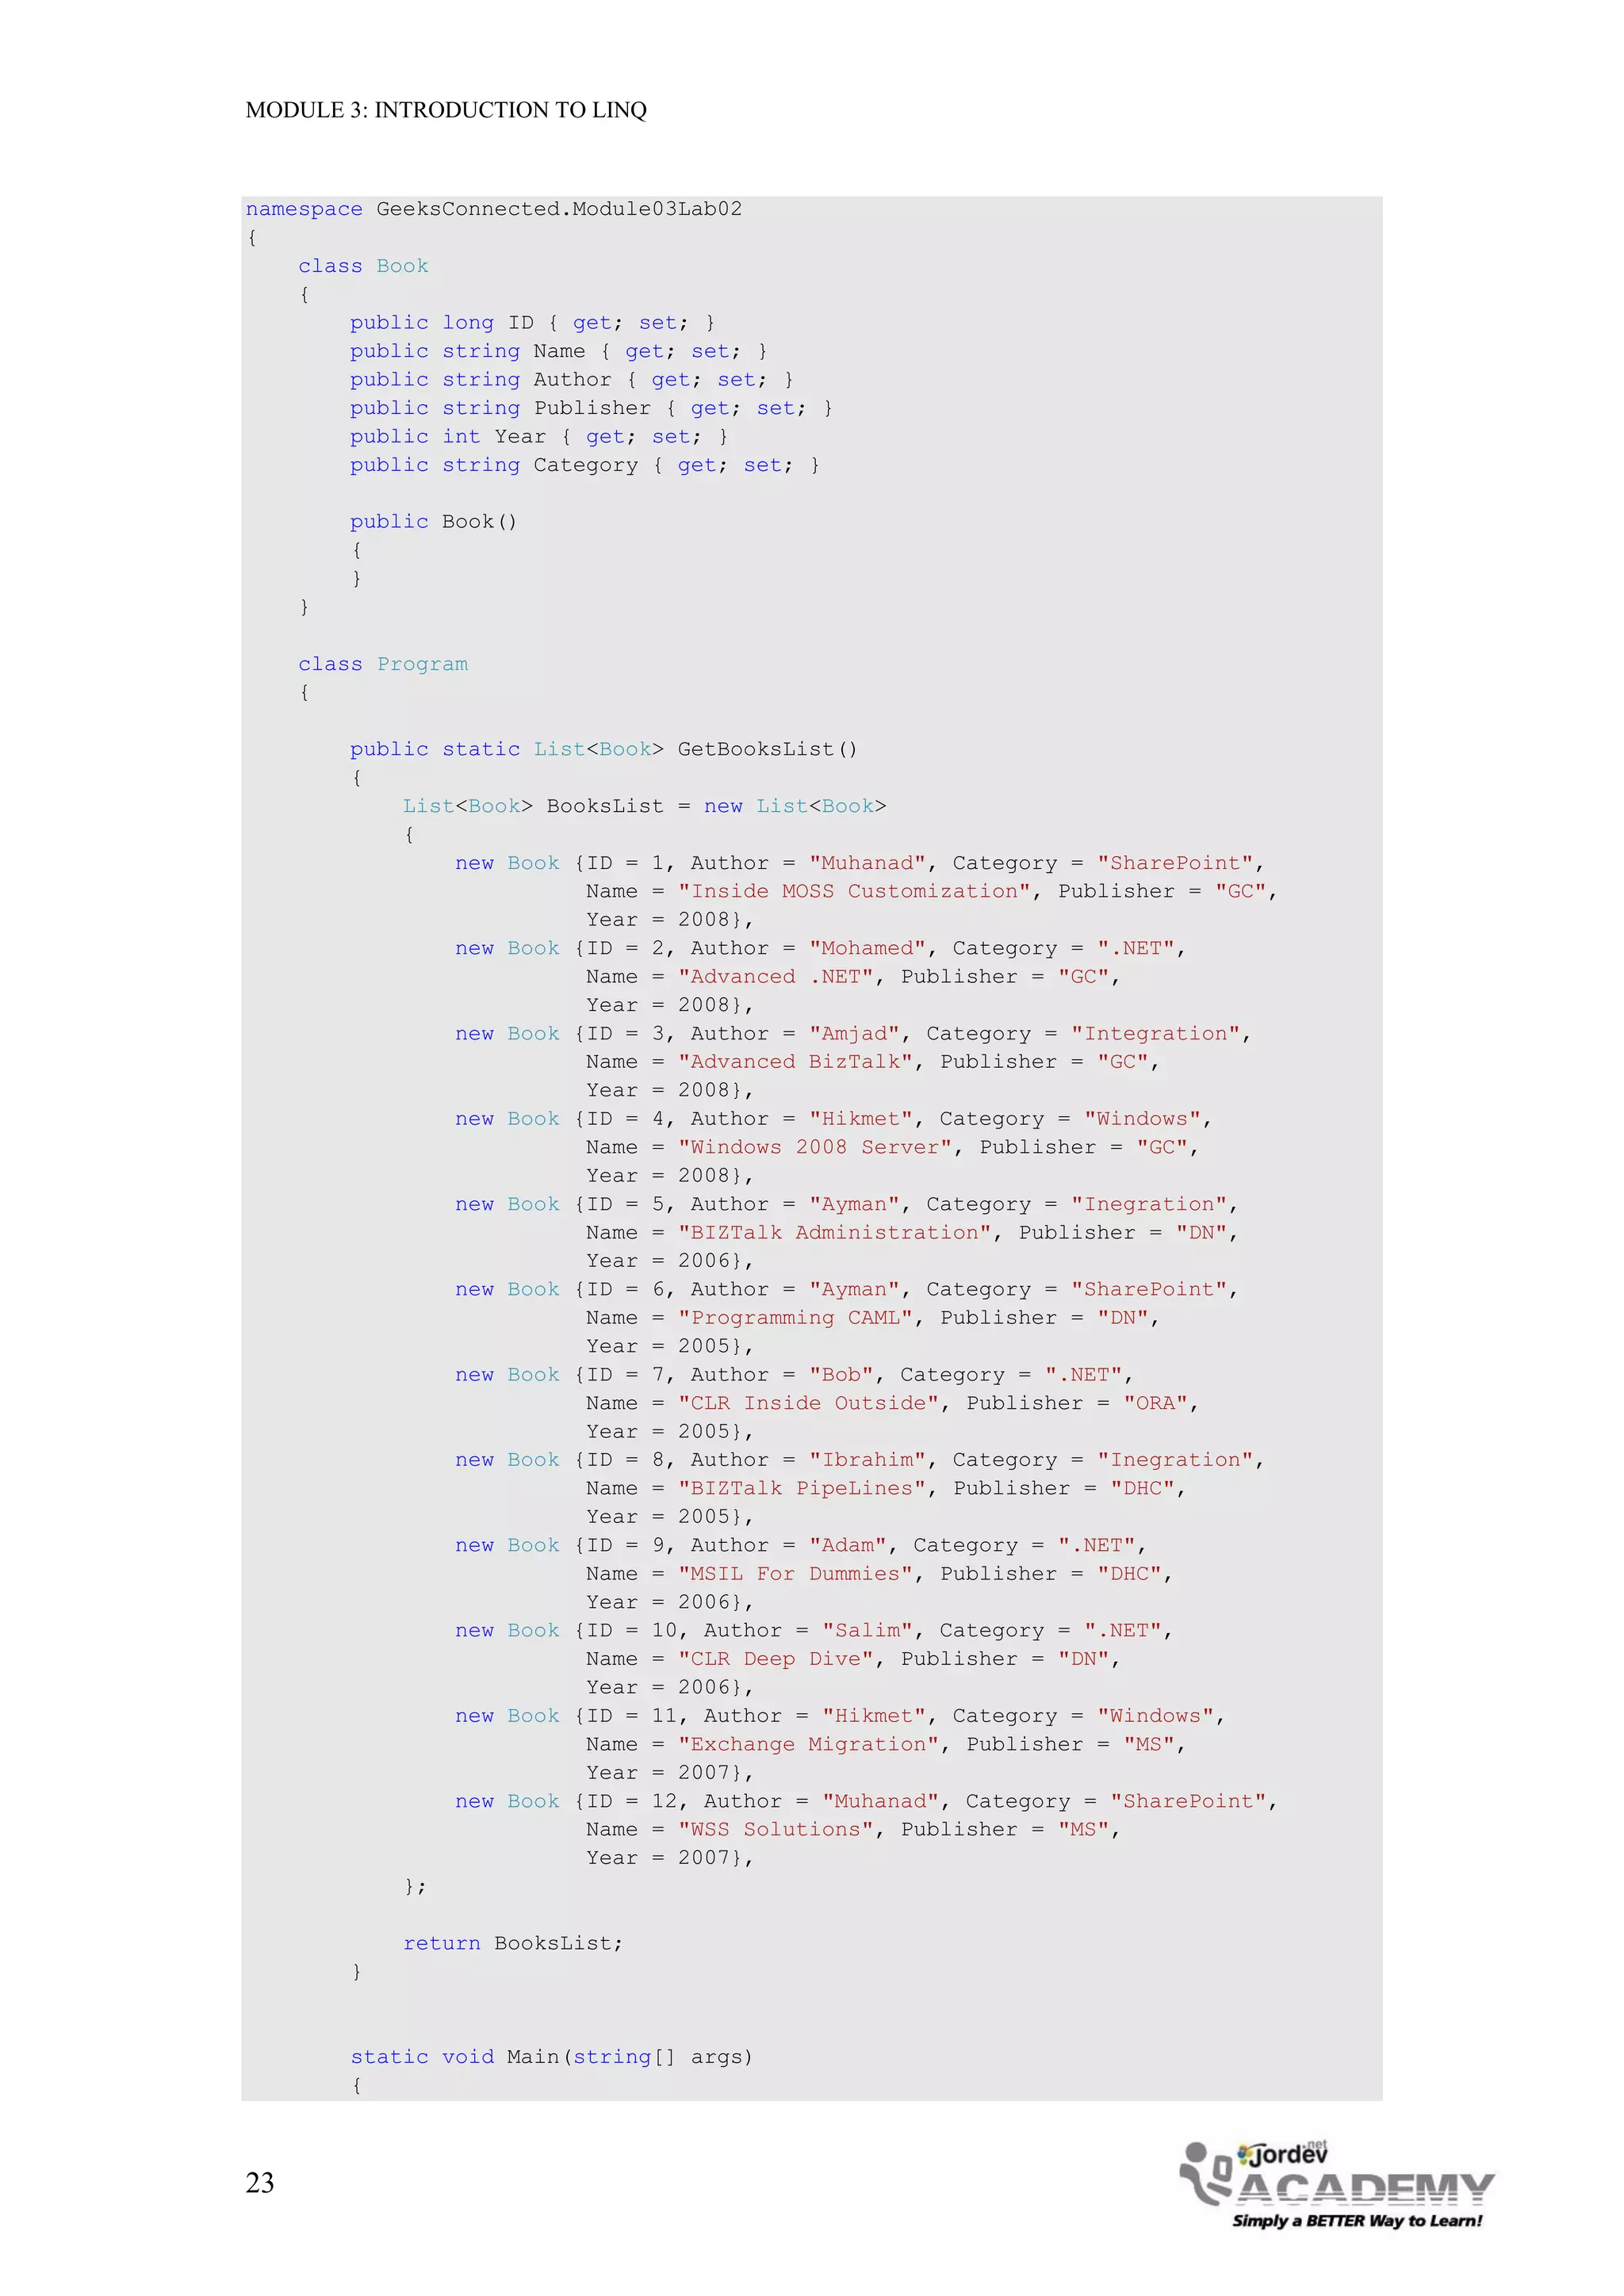
Task: Click the "Simply a BETTER Way to Learn!" tagline
Action: pyautogui.click(x=1357, y=2221)
